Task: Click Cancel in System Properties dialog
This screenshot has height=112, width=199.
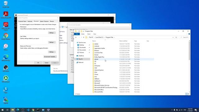Action: click(46, 63)
